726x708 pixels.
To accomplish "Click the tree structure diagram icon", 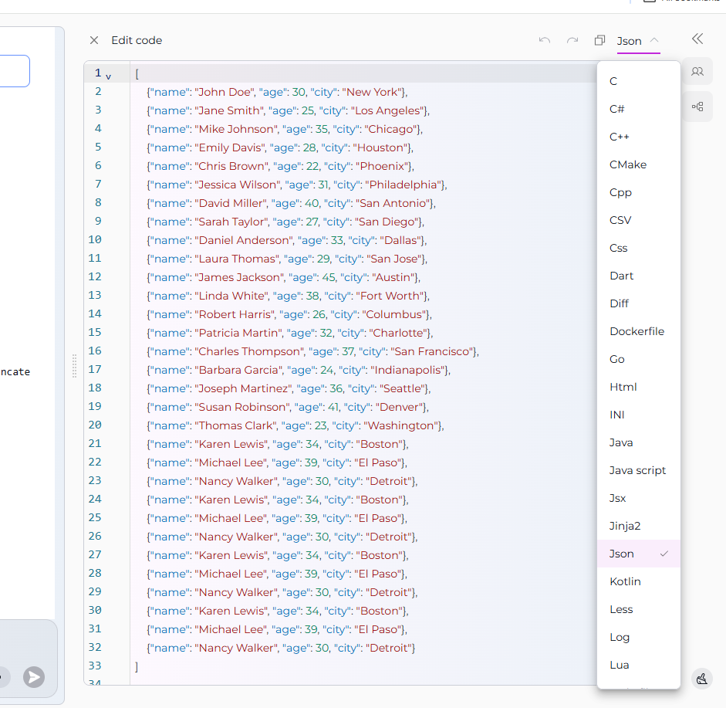I will [697, 107].
